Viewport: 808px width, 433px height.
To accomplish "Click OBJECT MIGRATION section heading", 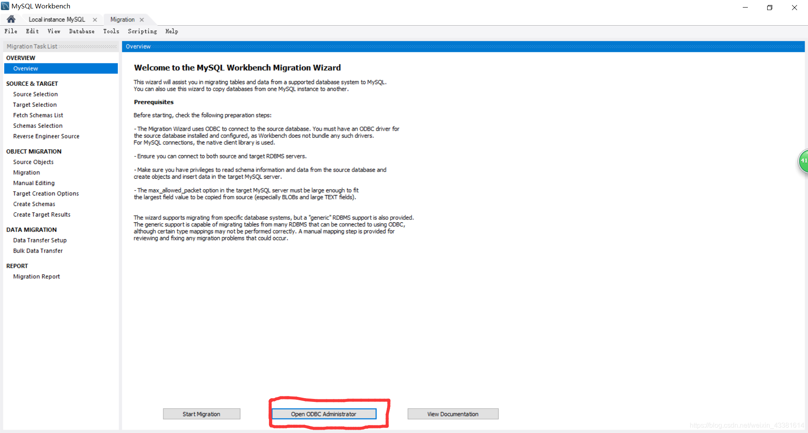I will coord(34,151).
